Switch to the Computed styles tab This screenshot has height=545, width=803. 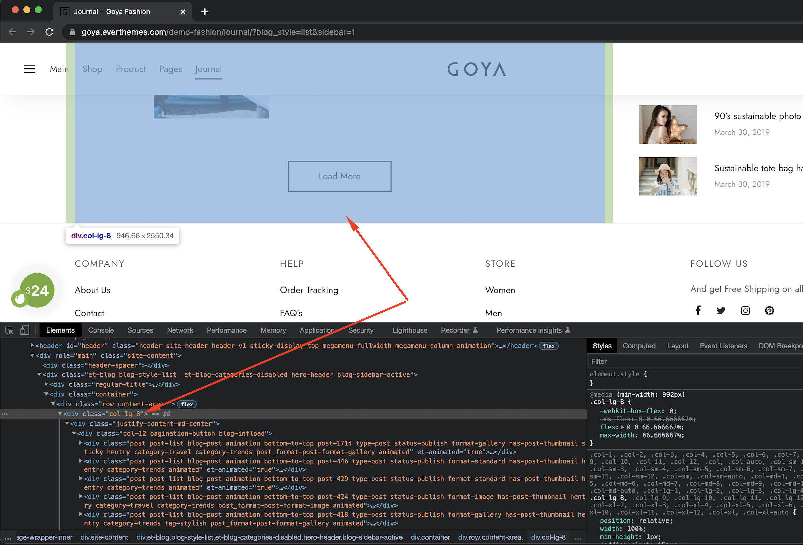(x=639, y=346)
